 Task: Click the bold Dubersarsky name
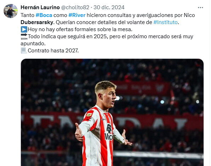pos(37,22)
